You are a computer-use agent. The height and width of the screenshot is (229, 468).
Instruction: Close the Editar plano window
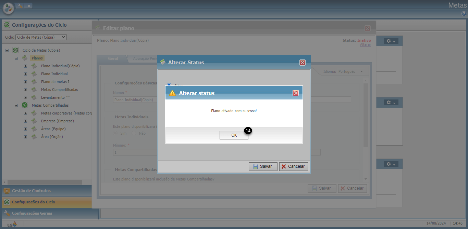point(368,28)
